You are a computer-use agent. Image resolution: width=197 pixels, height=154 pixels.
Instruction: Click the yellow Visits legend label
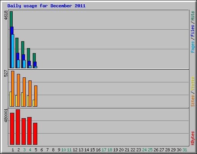[192, 84]
